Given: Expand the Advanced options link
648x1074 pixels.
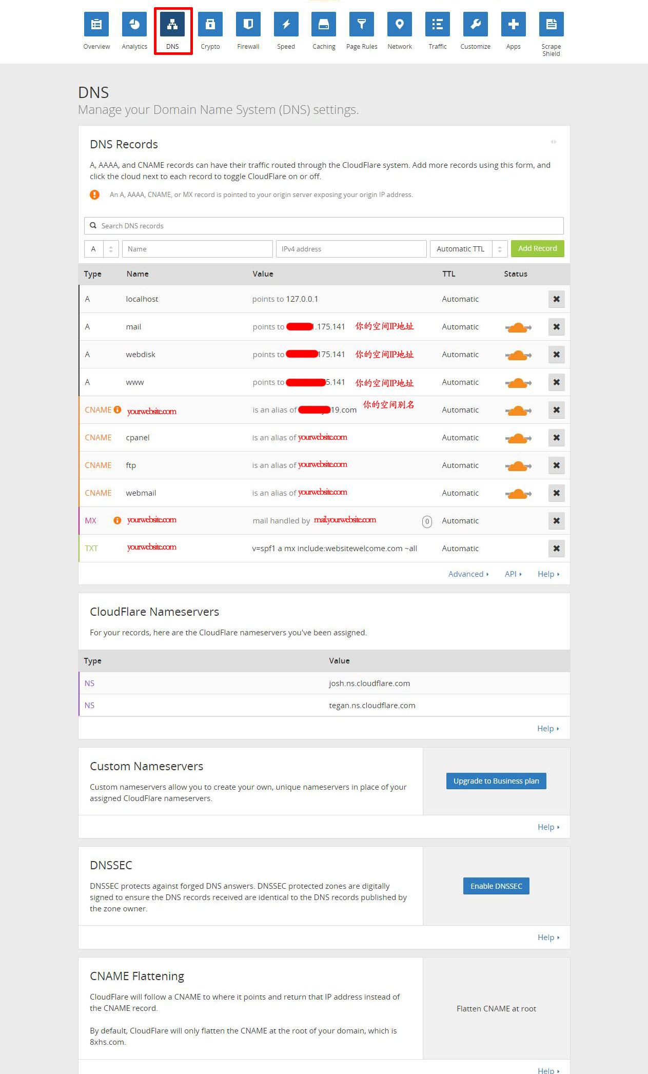Looking at the screenshot, I should tap(468, 574).
